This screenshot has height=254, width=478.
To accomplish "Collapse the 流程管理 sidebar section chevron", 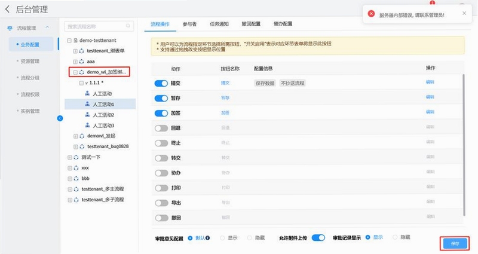I will [47, 27].
